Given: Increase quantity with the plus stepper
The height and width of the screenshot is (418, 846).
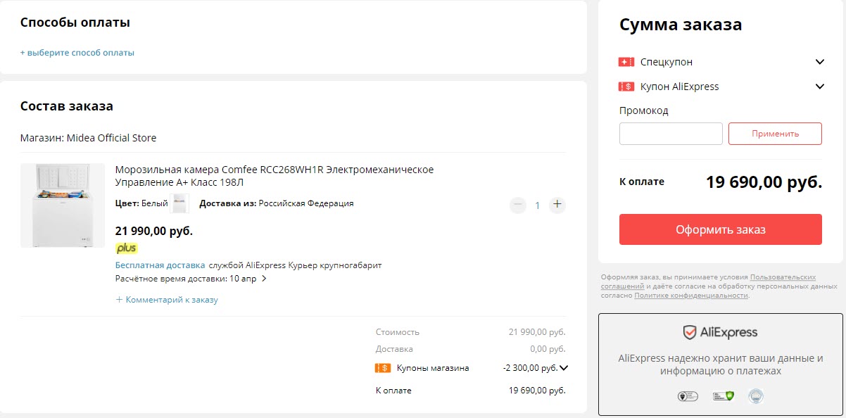Looking at the screenshot, I should coord(557,205).
